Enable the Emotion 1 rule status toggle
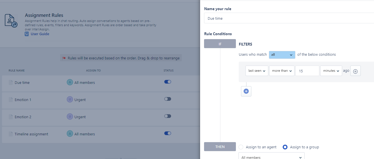This screenshot has height=159, width=374. [168, 99]
